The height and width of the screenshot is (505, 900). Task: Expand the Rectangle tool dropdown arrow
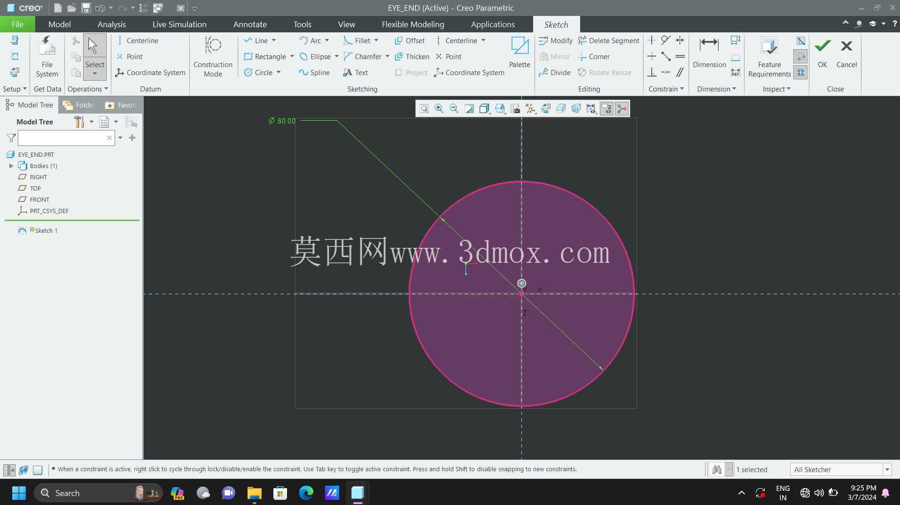pyautogui.click(x=292, y=56)
